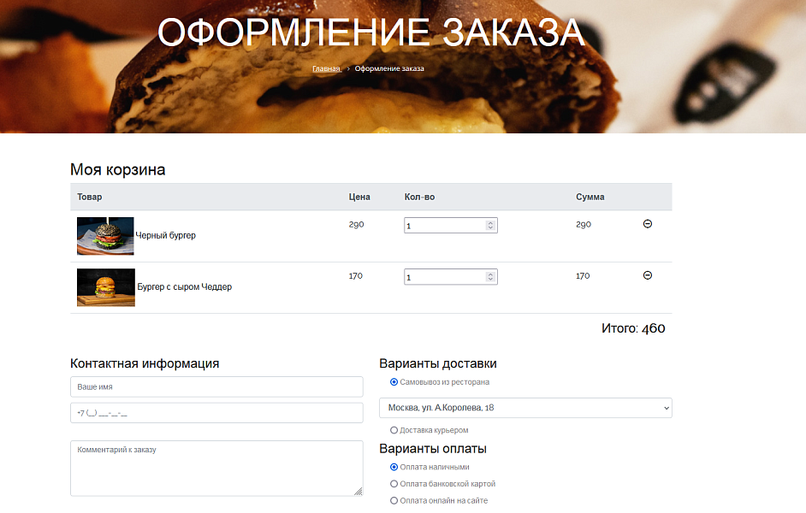The width and height of the screenshot is (806, 513).
Task: Click the Бургер с сыром Чеддер thumbnail
Action: coord(105,287)
